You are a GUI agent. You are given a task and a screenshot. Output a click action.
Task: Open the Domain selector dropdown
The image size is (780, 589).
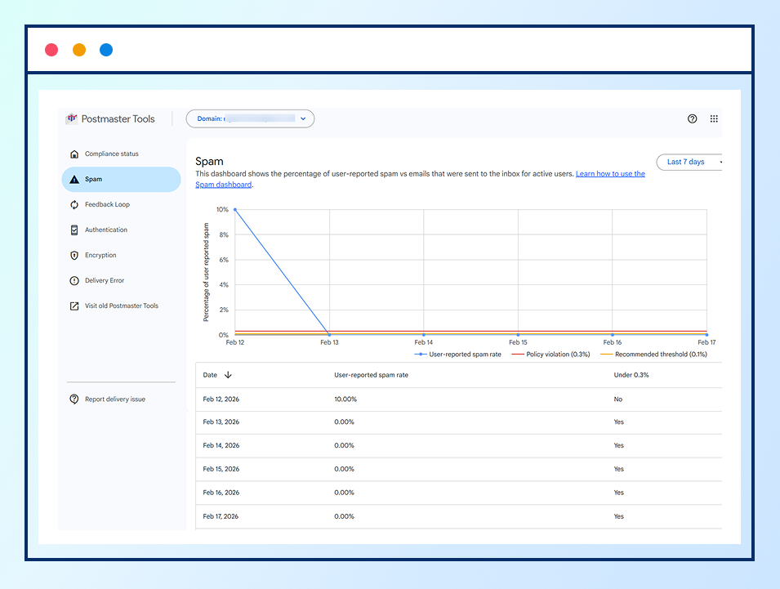[x=250, y=118]
